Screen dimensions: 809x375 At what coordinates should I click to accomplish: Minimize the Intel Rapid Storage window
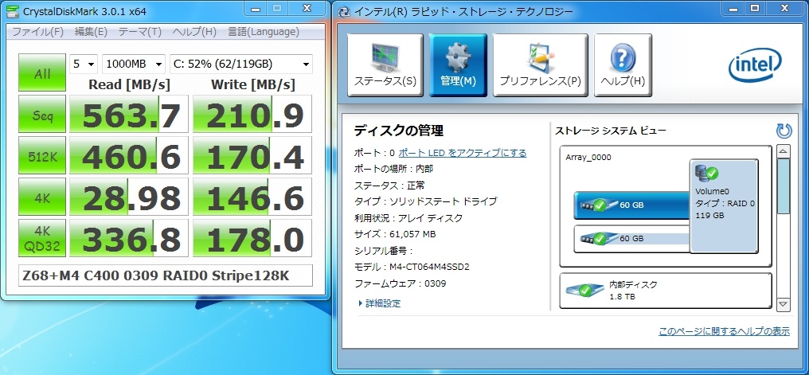pos(732,8)
